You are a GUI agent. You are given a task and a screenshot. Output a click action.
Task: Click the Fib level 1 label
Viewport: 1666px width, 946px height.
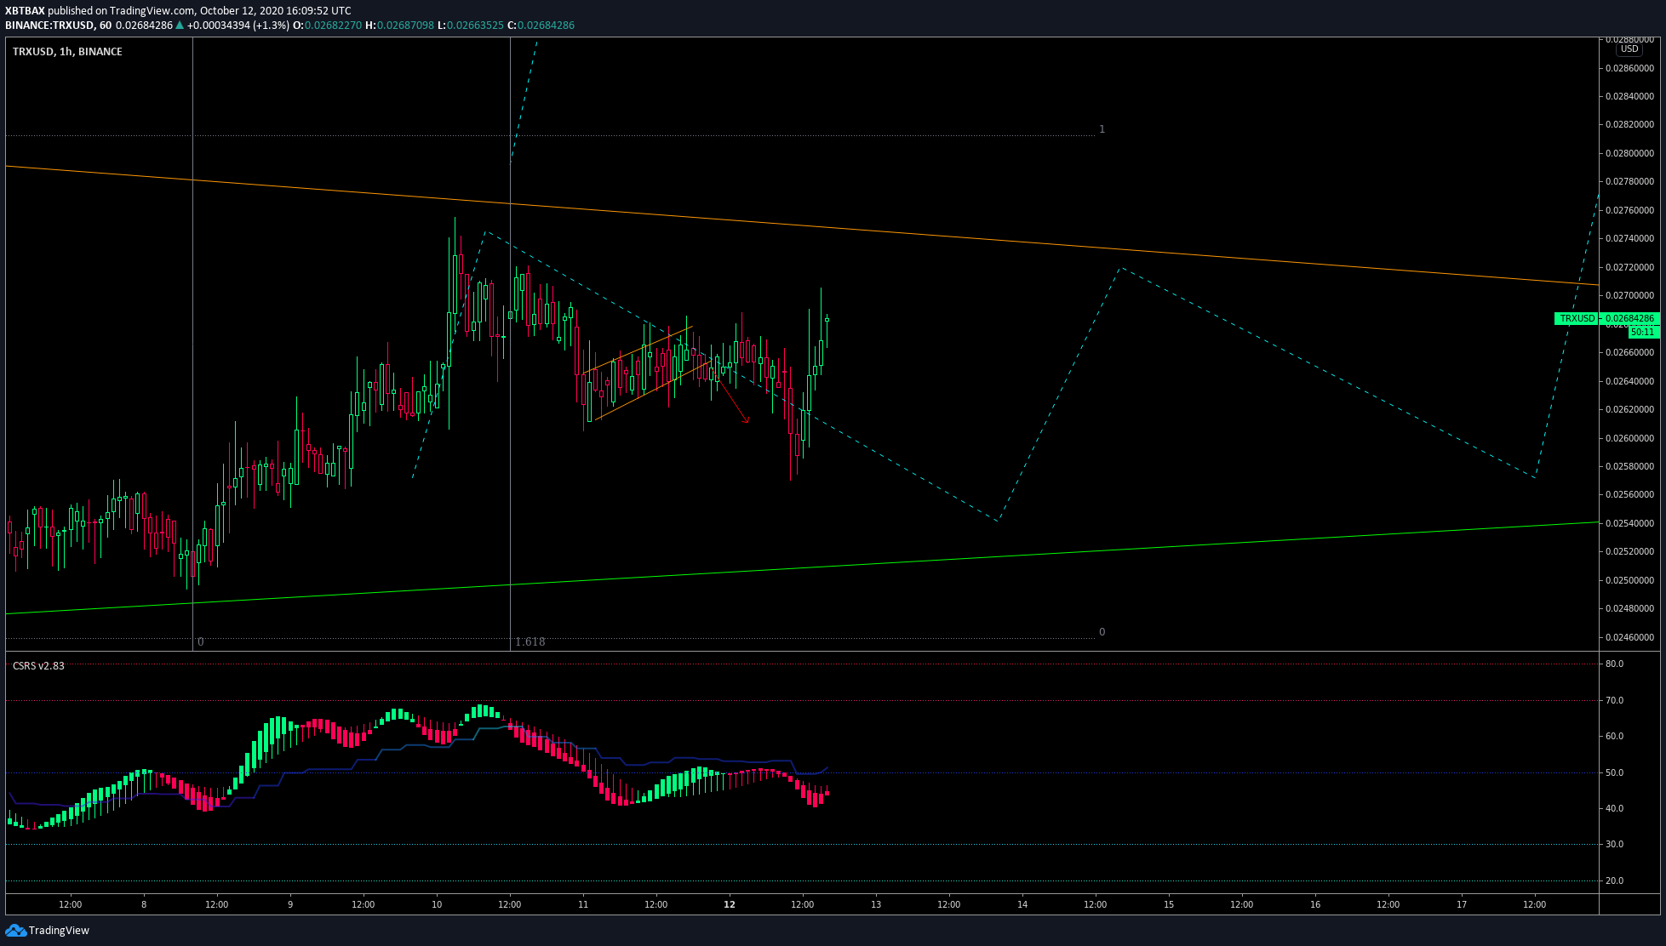coord(1102,129)
